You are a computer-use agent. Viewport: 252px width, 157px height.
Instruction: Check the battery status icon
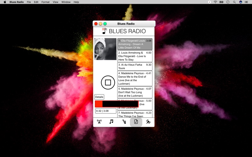pos(221,2)
